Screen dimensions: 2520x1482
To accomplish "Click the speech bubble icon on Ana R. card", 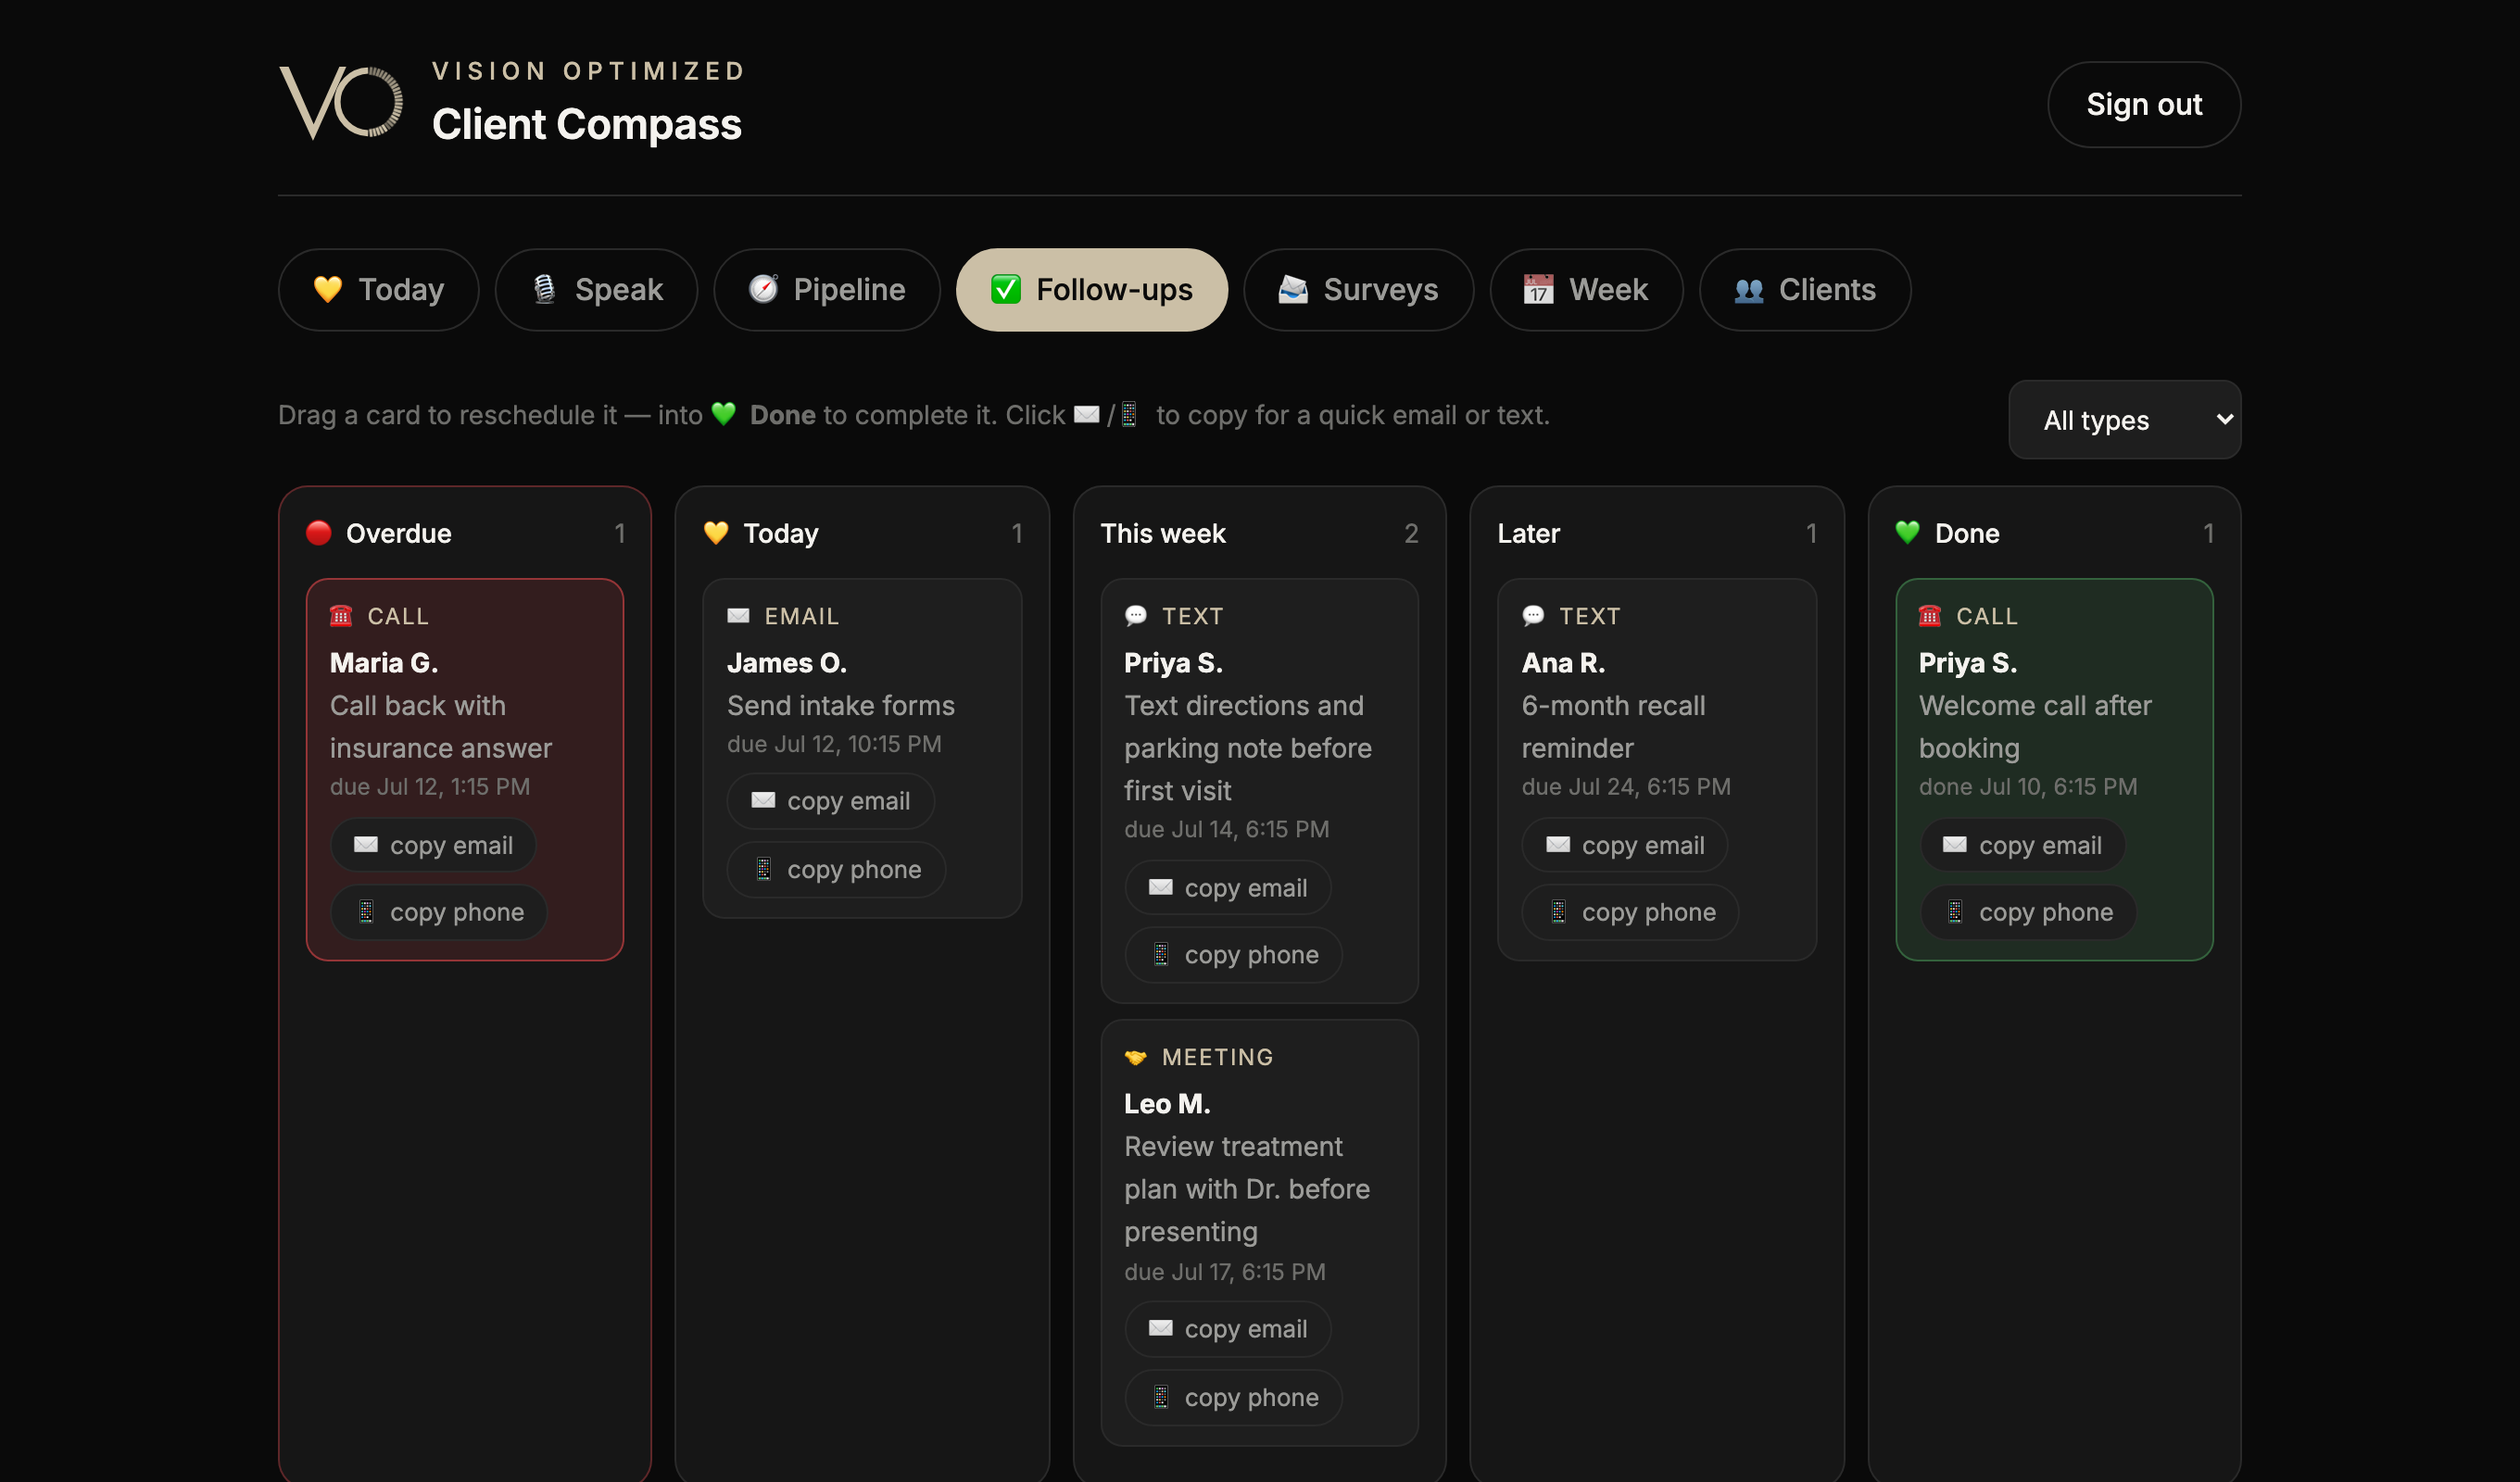I will 1533,615.
